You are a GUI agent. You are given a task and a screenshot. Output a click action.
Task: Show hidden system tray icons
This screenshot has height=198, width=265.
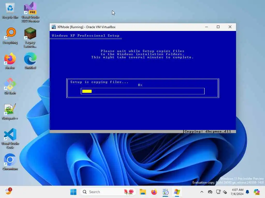coord(202,192)
